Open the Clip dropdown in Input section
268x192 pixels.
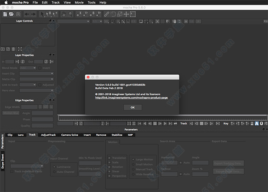point(27,166)
